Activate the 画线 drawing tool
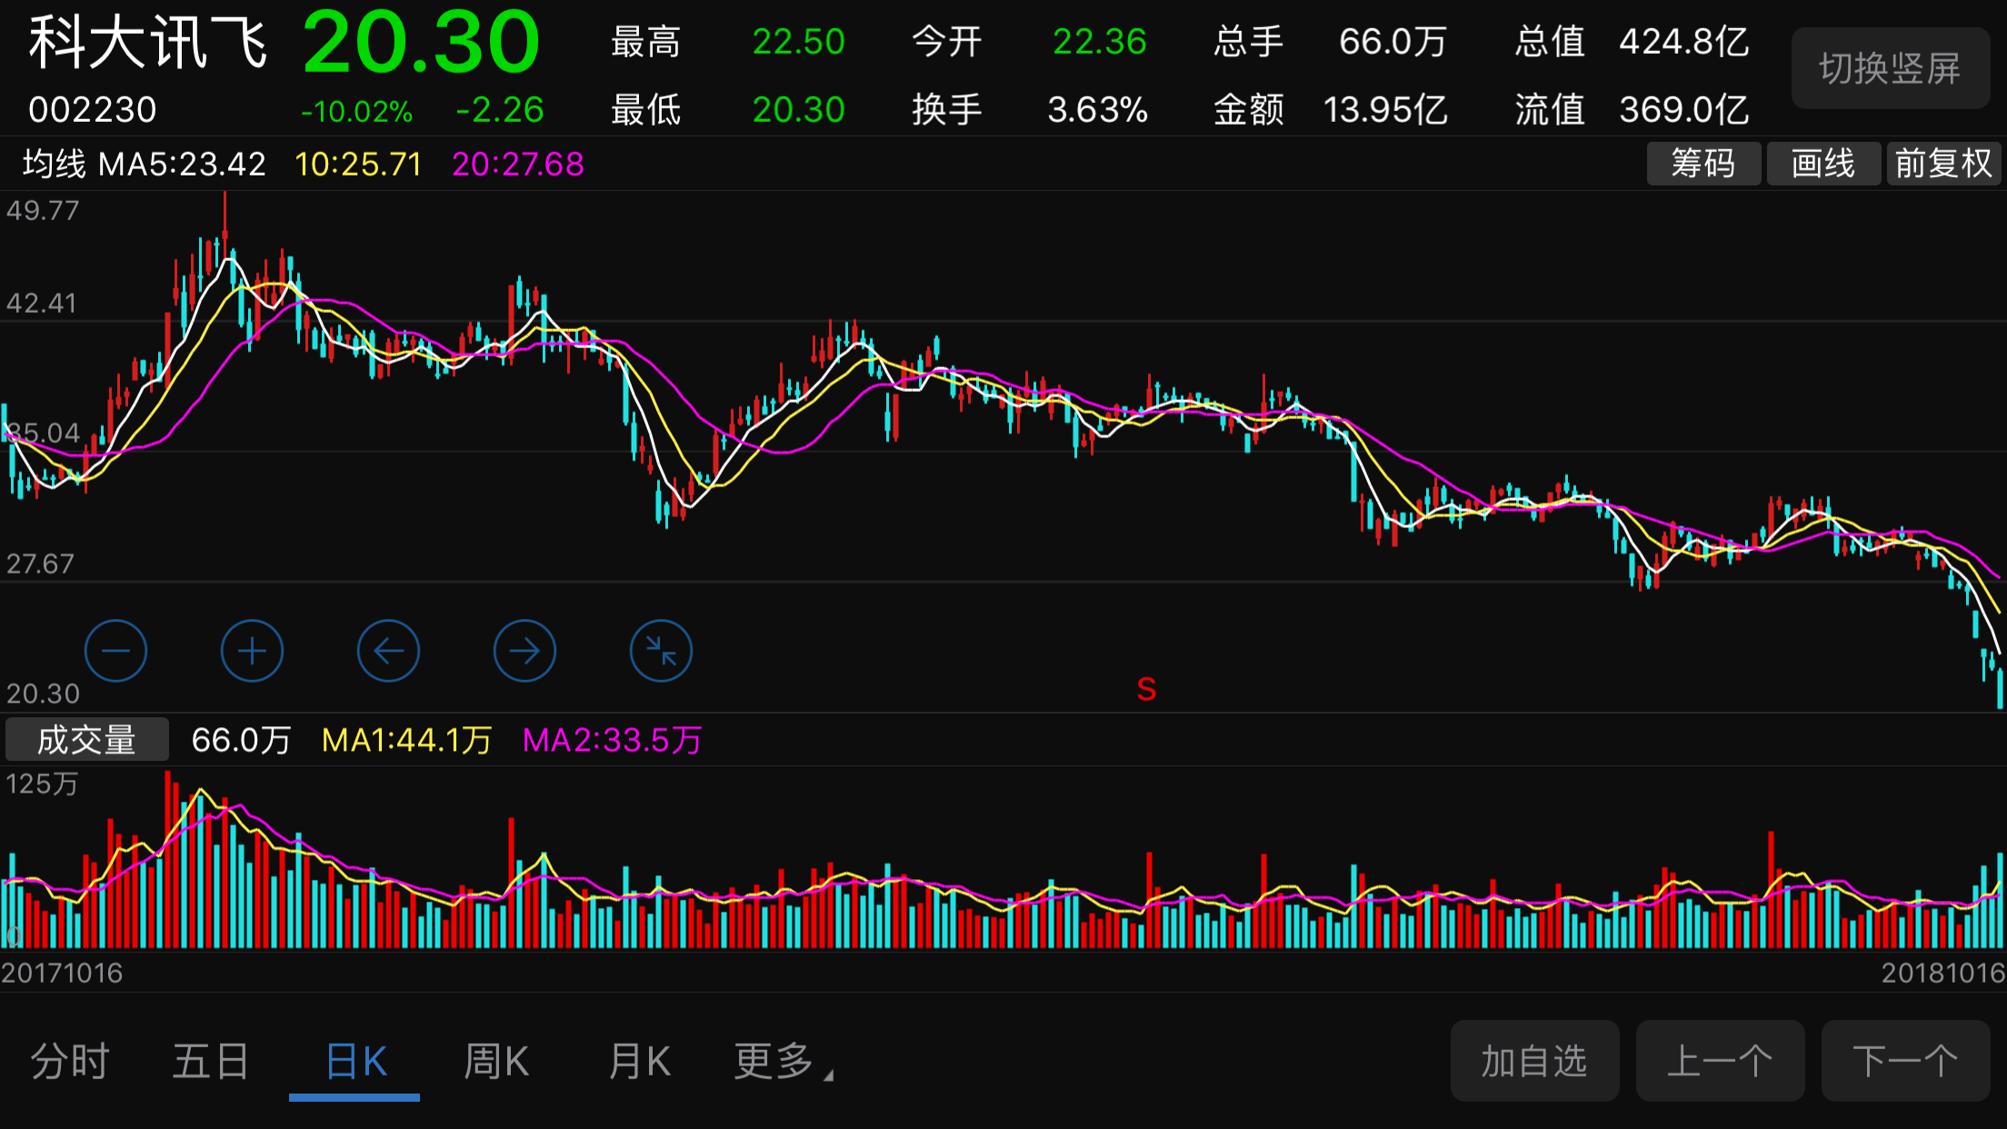Image resolution: width=2007 pixels, height=1129 pixels. pyautogui.click(x=1823, y=164)
